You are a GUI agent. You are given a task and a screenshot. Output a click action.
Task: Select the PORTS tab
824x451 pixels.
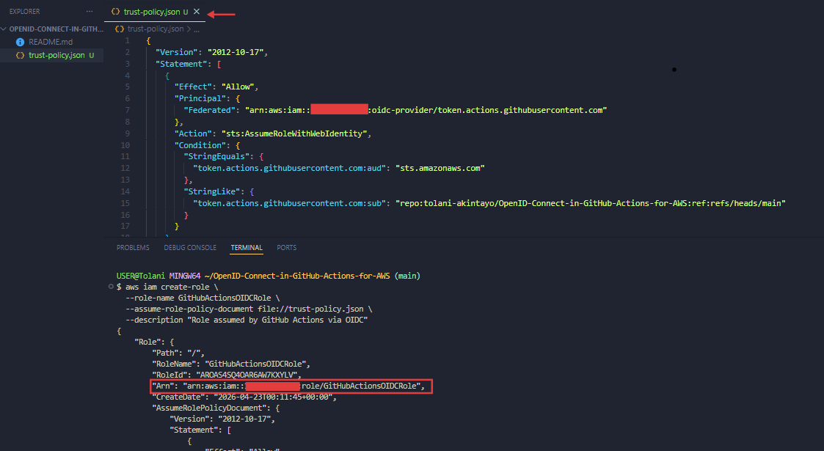coord(286,247)
